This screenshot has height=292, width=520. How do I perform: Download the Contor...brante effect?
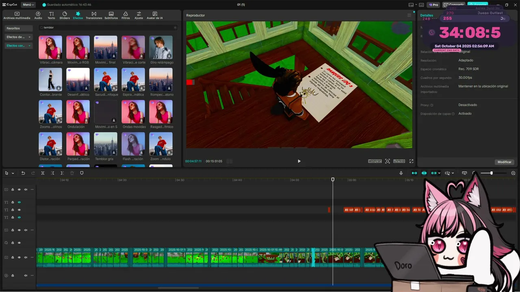tap(58, 88)
